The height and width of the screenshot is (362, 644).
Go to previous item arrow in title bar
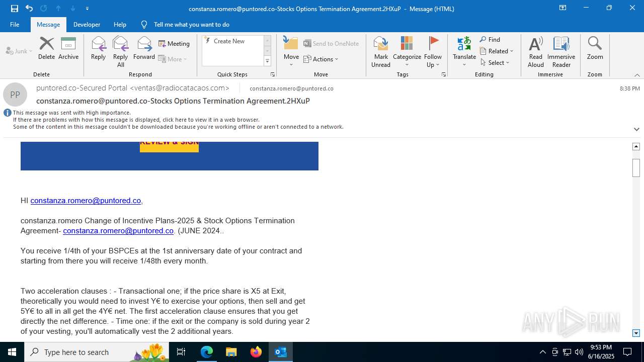point(58,9)
